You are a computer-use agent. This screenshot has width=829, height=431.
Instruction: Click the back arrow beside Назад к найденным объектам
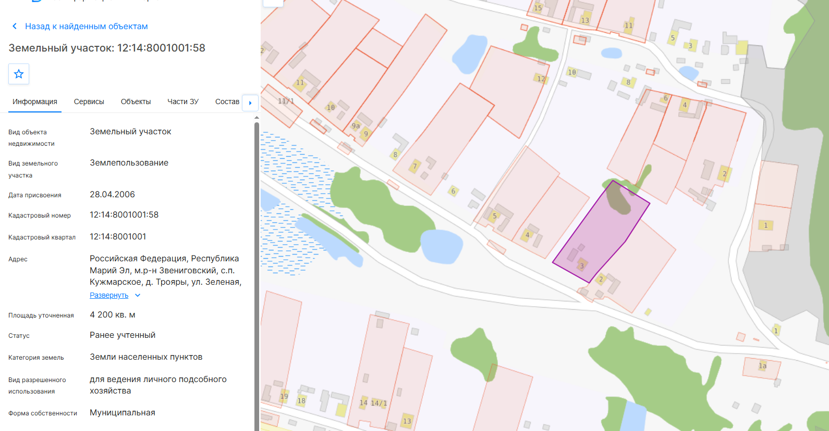[x=15, y=26]
